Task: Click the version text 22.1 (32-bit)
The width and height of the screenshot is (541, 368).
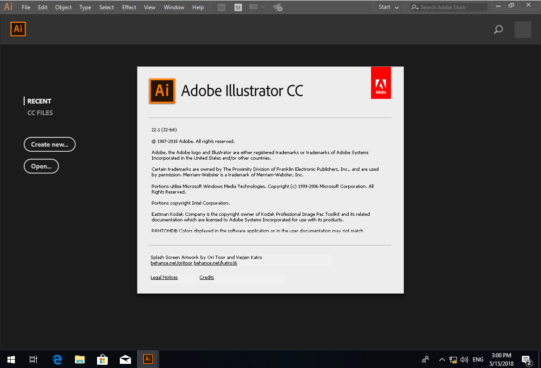Action: [164, 129]
